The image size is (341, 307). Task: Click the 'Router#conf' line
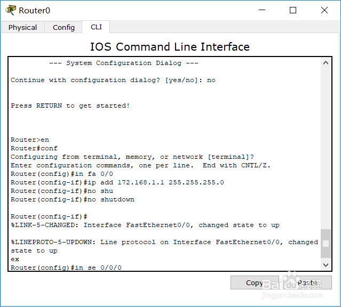click(34, 148)
